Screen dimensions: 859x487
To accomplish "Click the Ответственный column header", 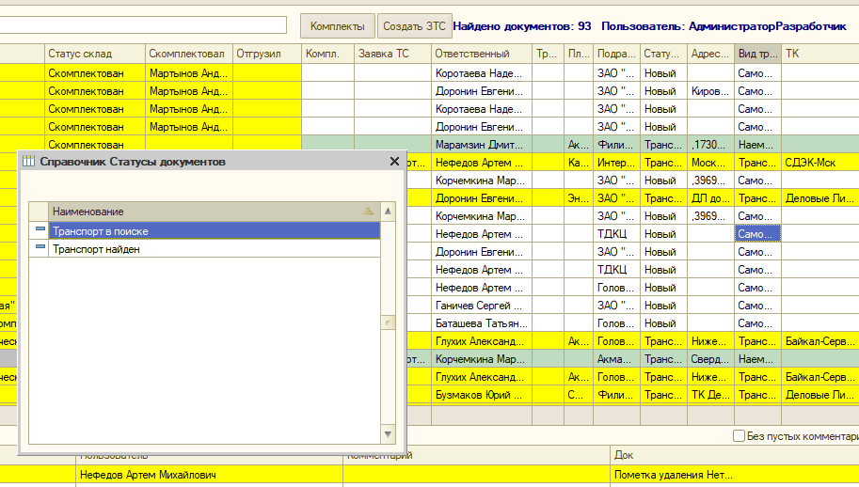I will (x=482, y=54).
